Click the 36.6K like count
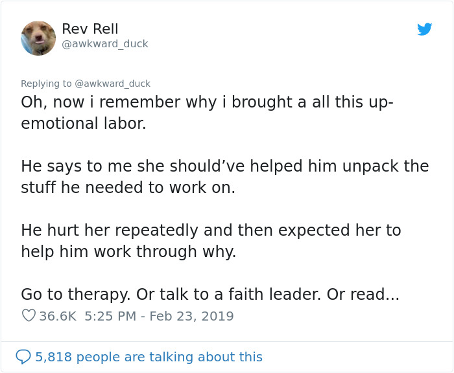The width and height of the screenshot is (454, 373). 58,316
